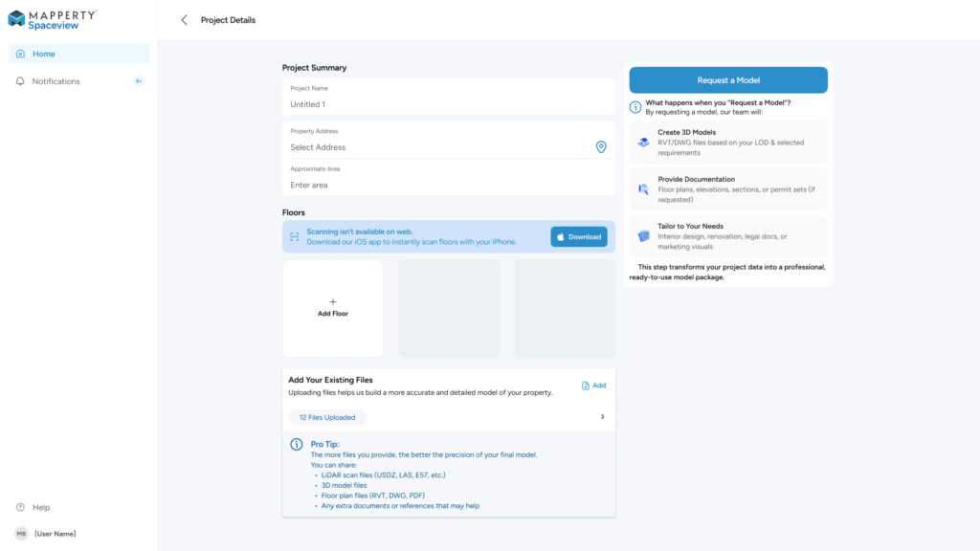Image resolution: width=980 pixels, height=551 pixels.
Task: Add existing files using Add link
Action: [x=593, y=386]
